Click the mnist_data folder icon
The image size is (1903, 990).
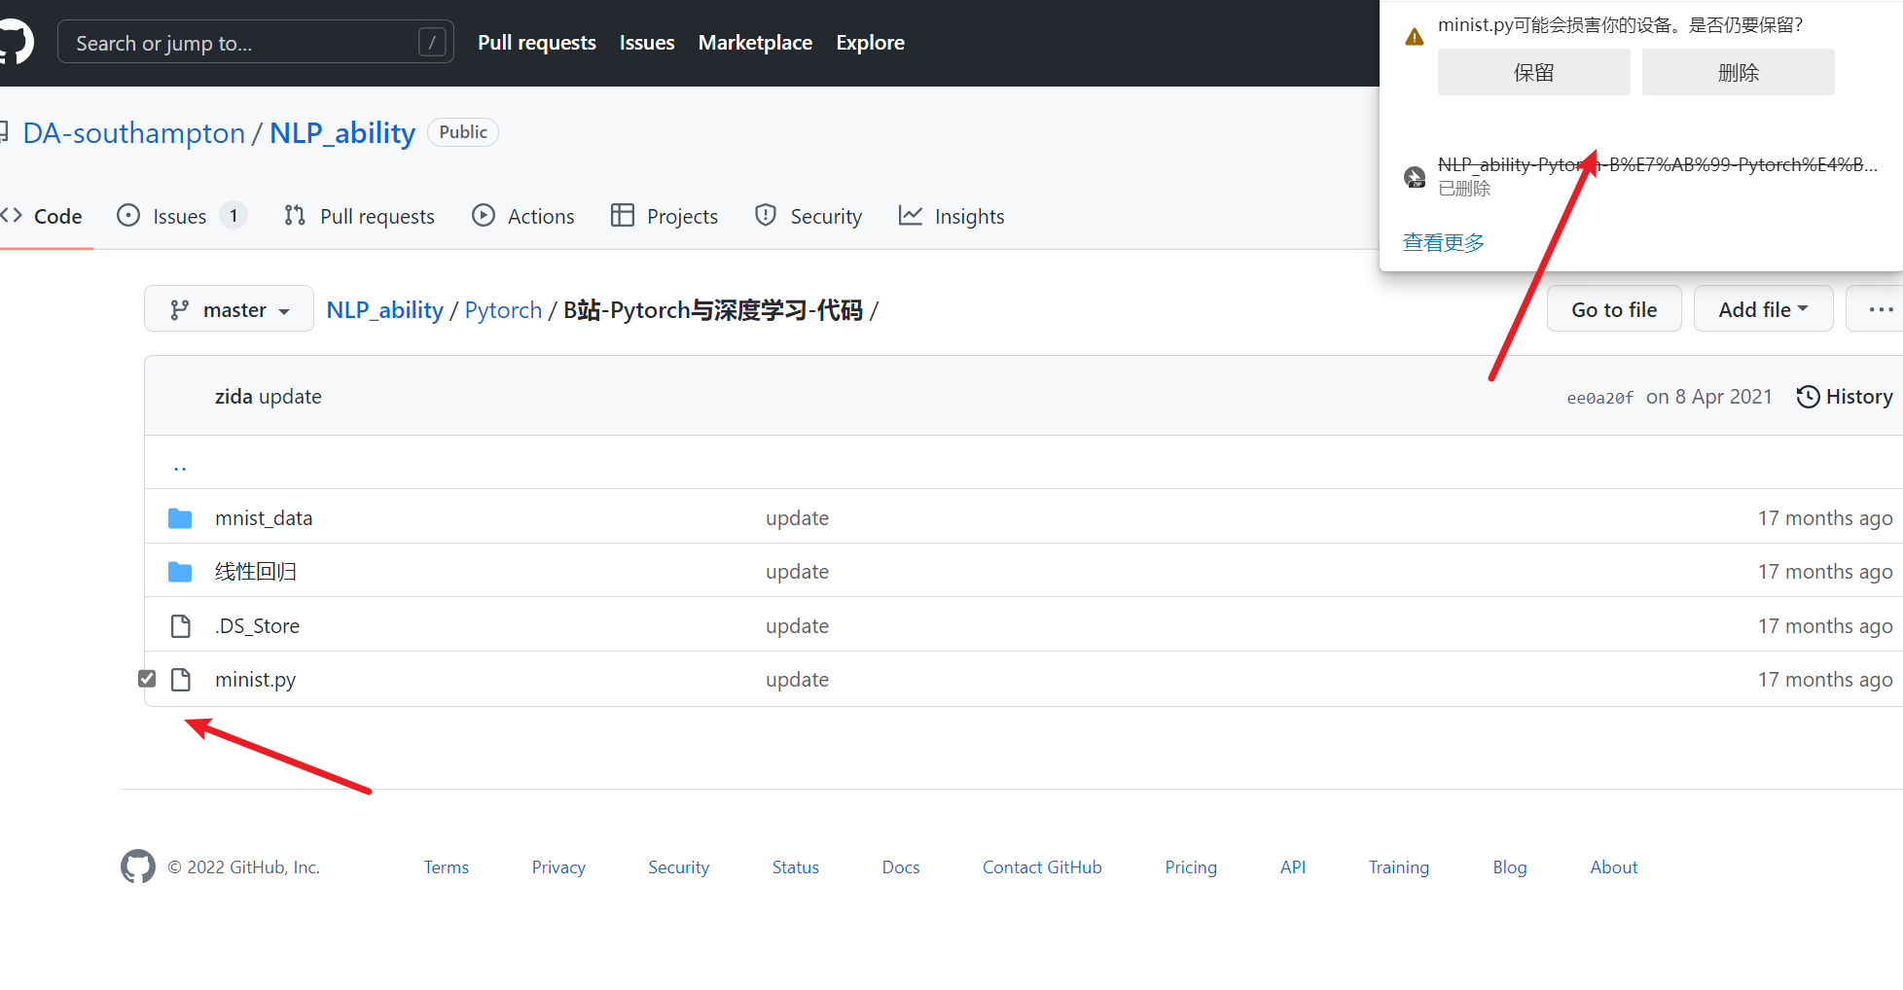point(180,518)
